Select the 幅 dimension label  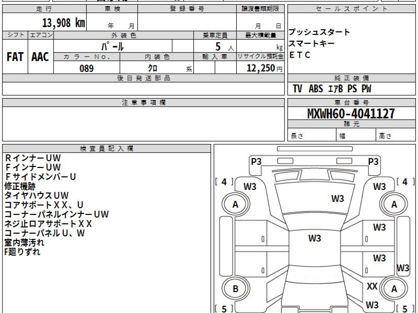(x=342, y=136)
